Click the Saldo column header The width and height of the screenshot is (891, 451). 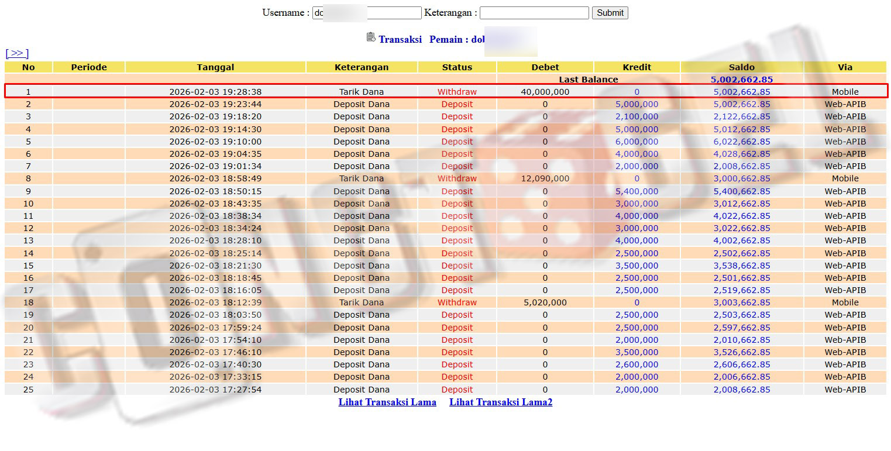pyautogui.click(x=741, y=67)
